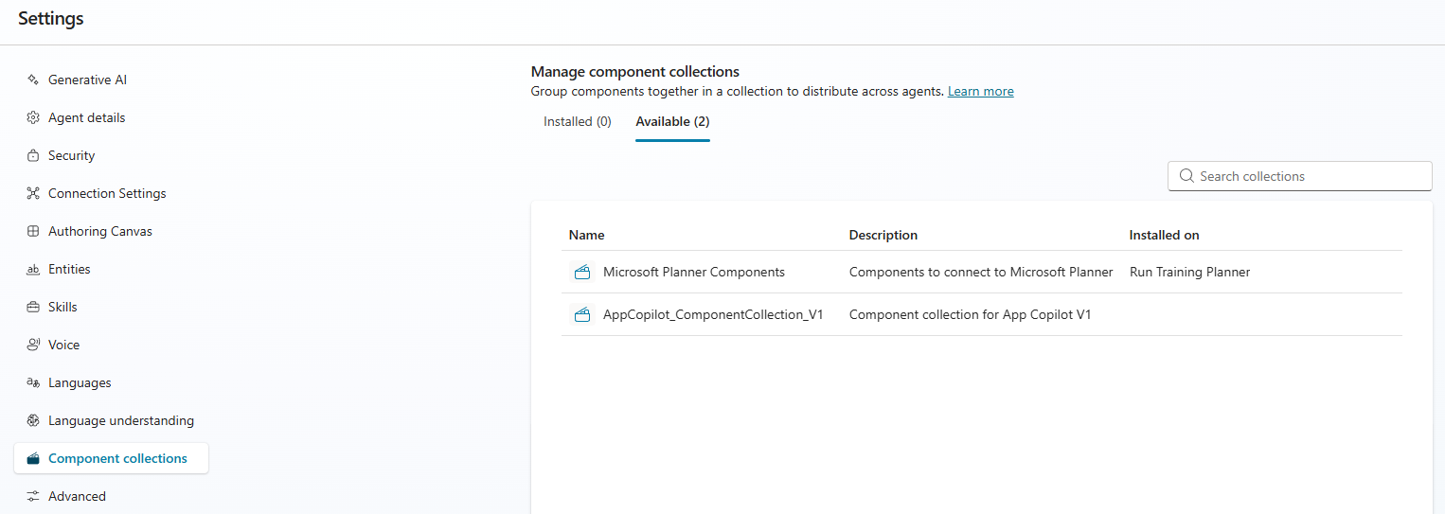The width and height of the screenshot is (1445, 514).
Task: Click the Generative AI sparkle icon
Action: pyautogui.click(x=33, y=80)
